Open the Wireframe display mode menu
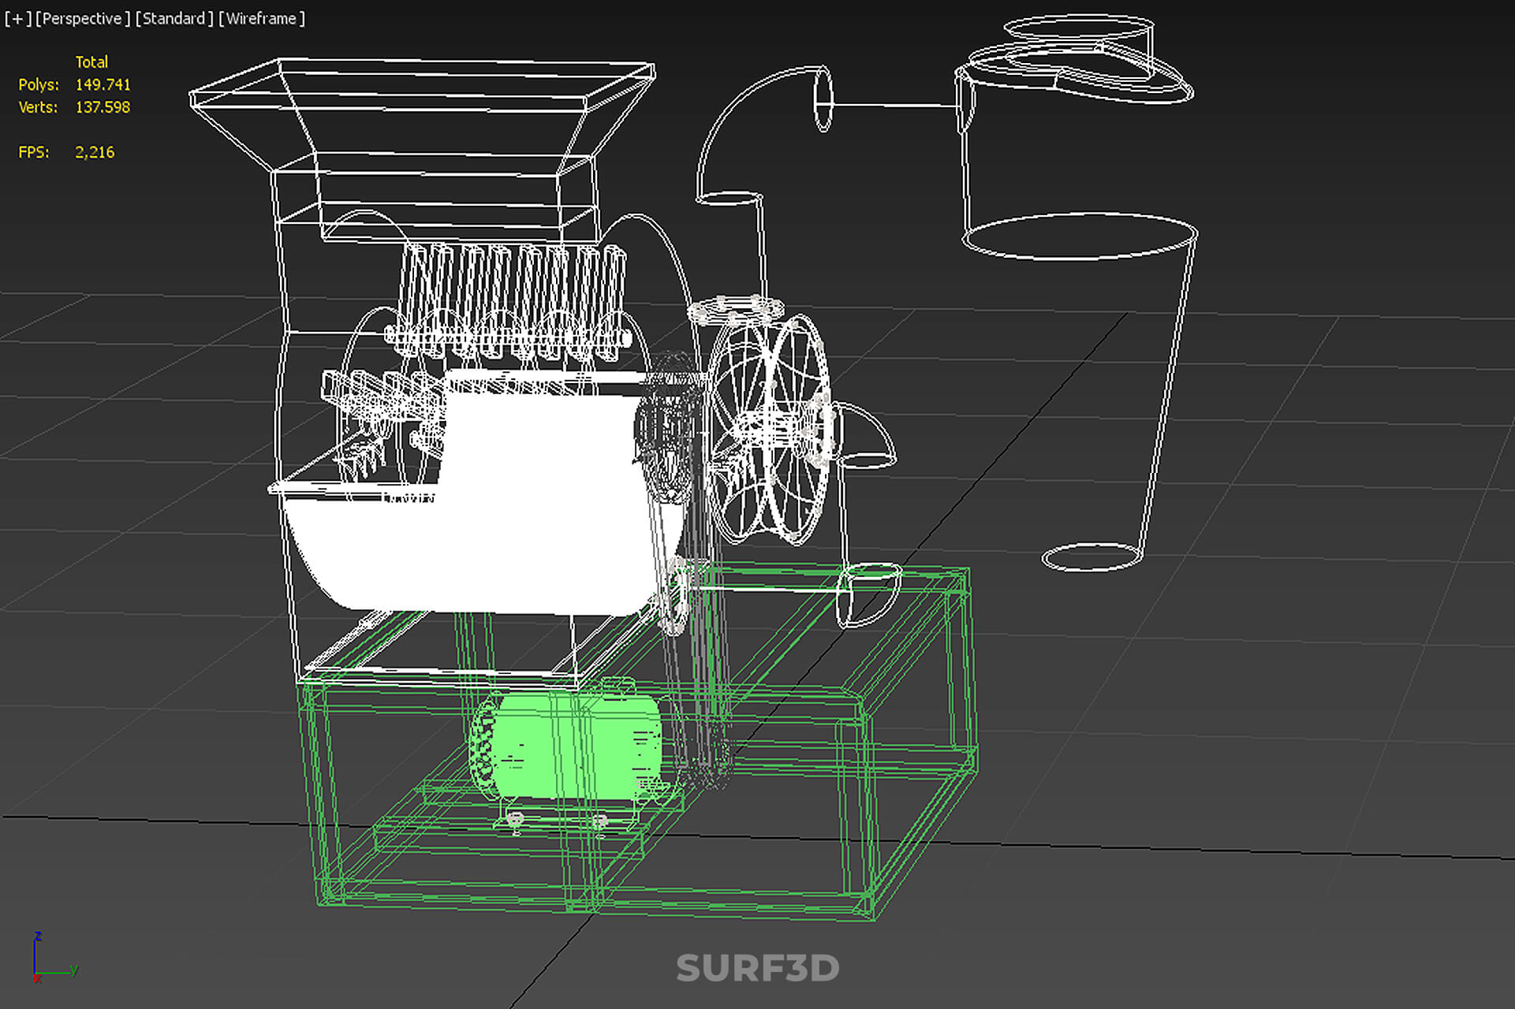This screenshot has width=1515, height=1009. 262,18
